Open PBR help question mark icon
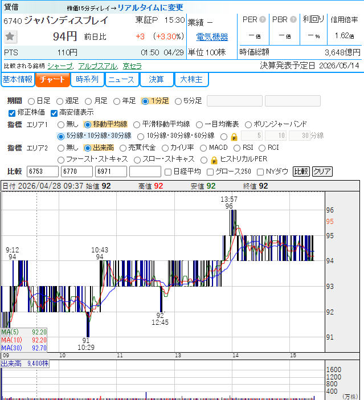Viewport: 364px width, 400px height. pyautogui.click(x=293, y=19)
